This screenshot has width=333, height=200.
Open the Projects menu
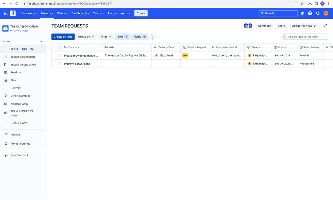(47, 13)
